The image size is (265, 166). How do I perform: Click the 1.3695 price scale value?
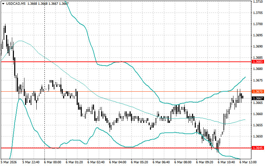258,35
